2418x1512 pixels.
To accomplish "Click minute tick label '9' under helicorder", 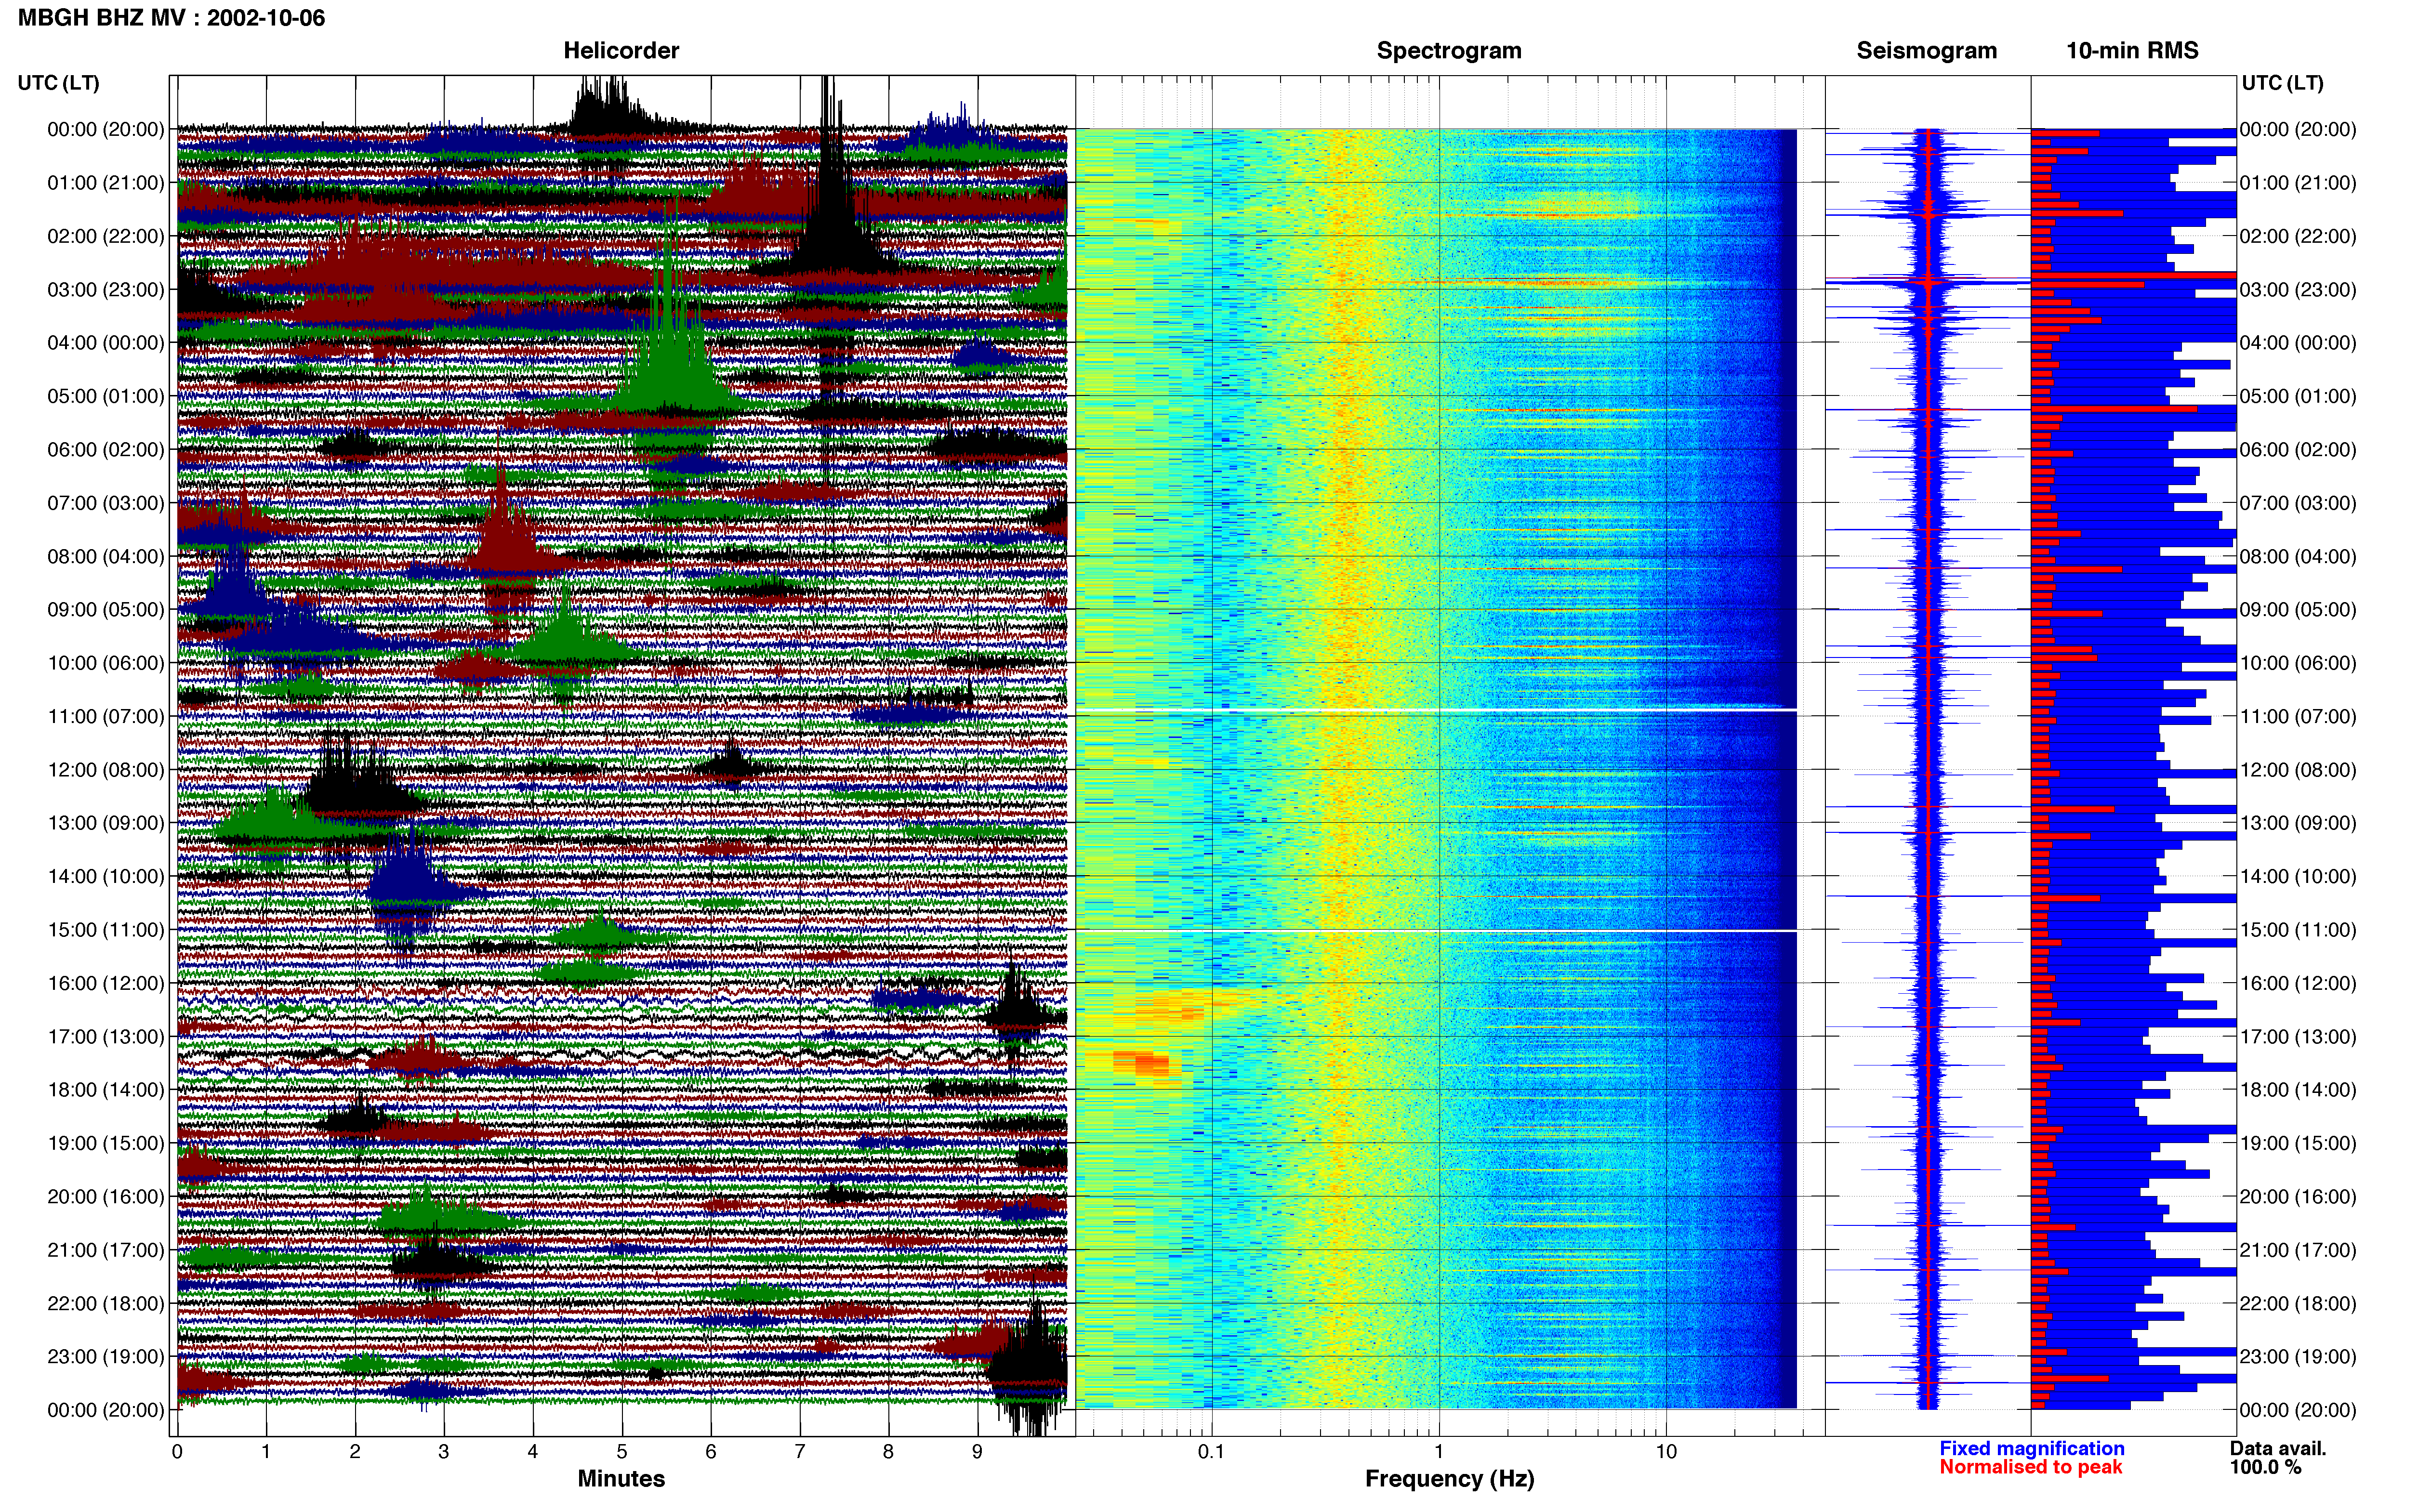I will pos(977,1452).
